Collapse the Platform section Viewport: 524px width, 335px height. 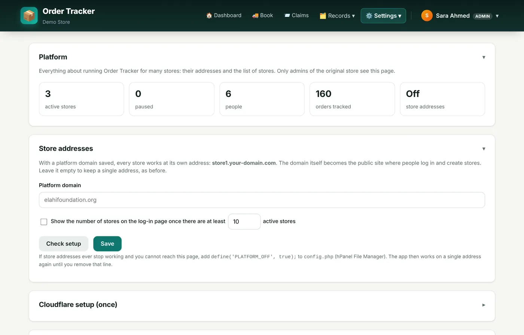coord(484,57)
